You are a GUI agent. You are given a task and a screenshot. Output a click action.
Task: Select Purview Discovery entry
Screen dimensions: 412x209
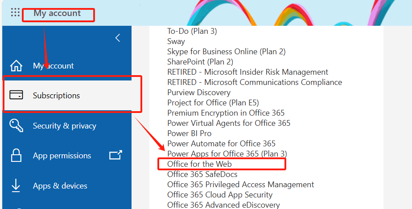(x=199, y=92)
